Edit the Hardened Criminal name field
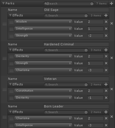This screenshot has width=115, height=128. (x=76, y=44)
